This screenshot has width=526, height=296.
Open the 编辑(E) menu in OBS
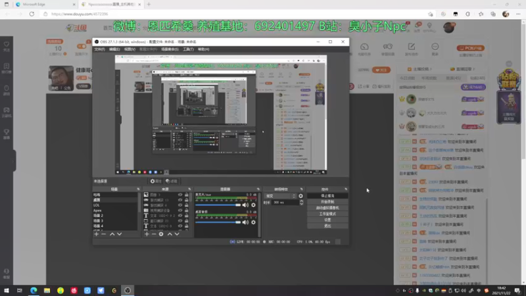pos(114,49)
